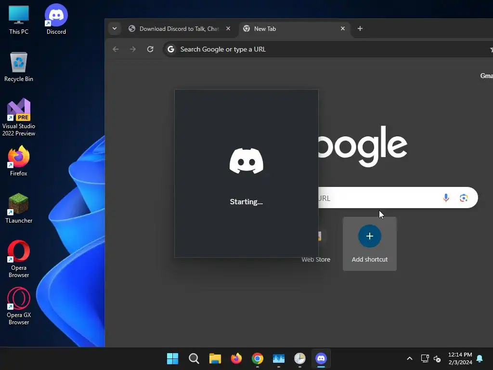
Task: Show hidden system tray icons
Action: [410, 358]
